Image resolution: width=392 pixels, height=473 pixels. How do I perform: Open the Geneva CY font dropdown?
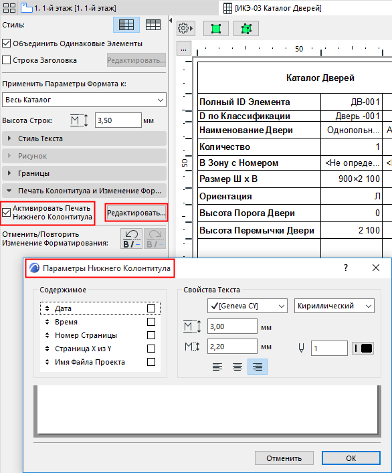(x=248, y=306)
